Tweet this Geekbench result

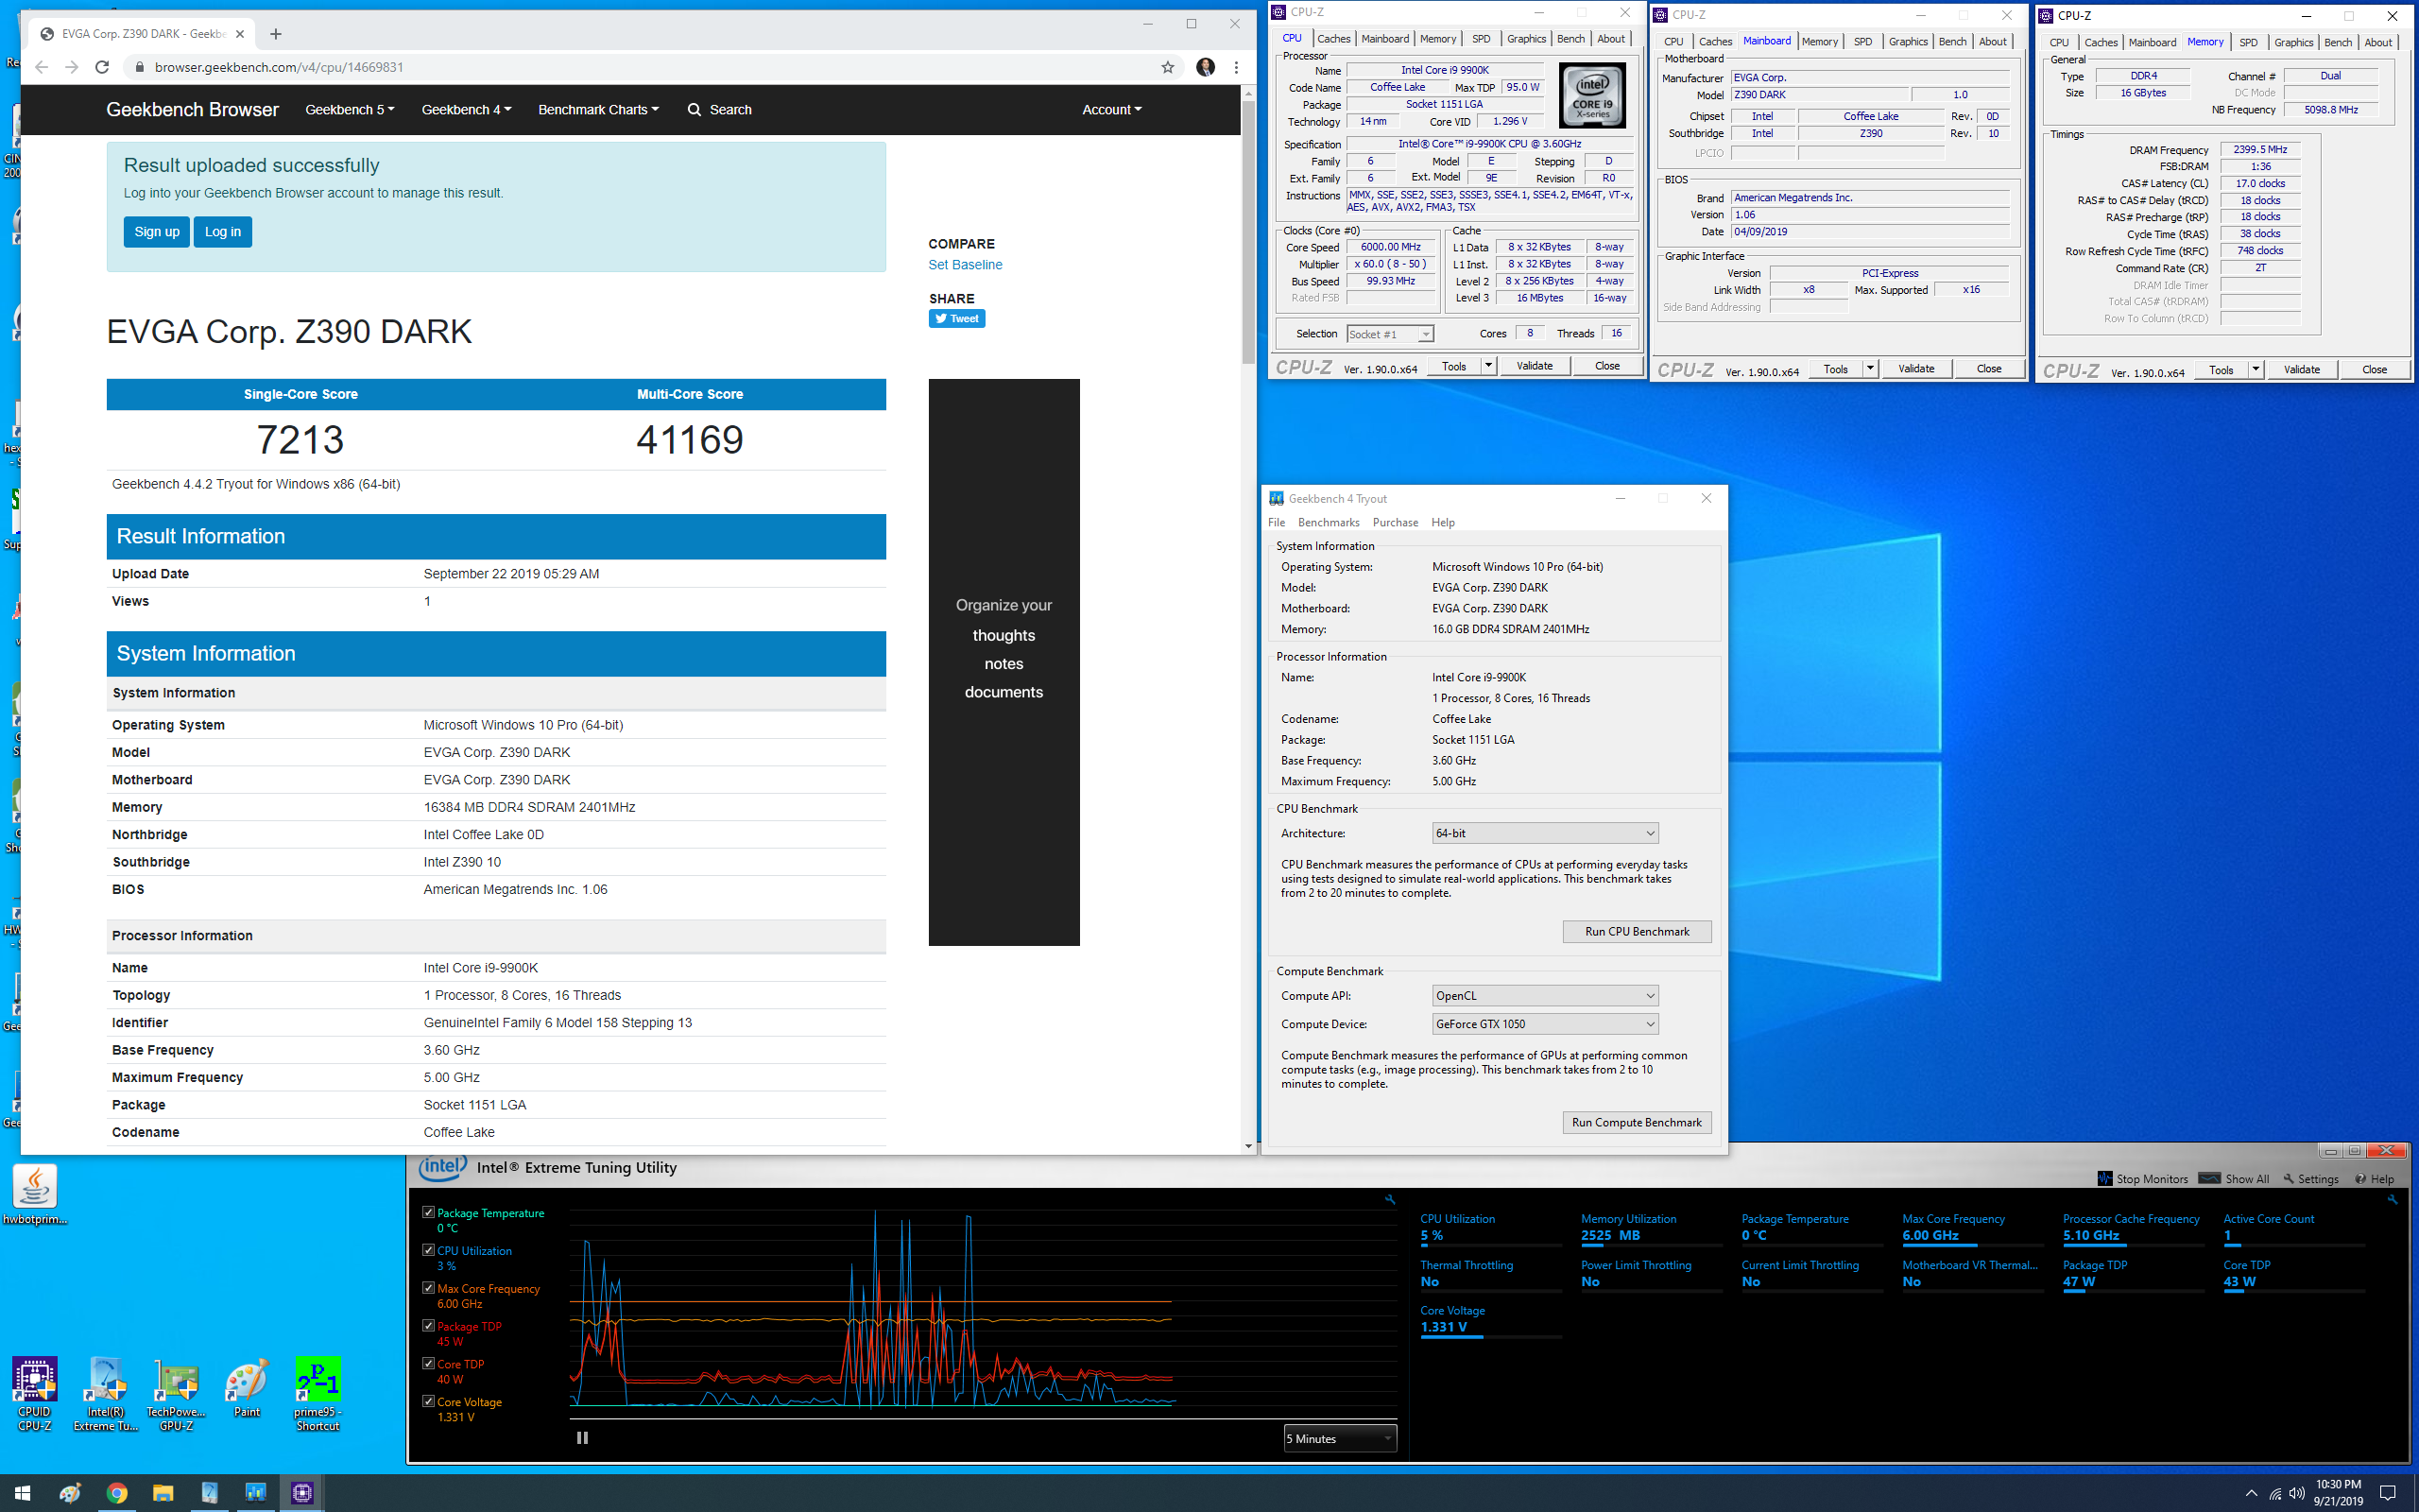(x=956, y=319)
